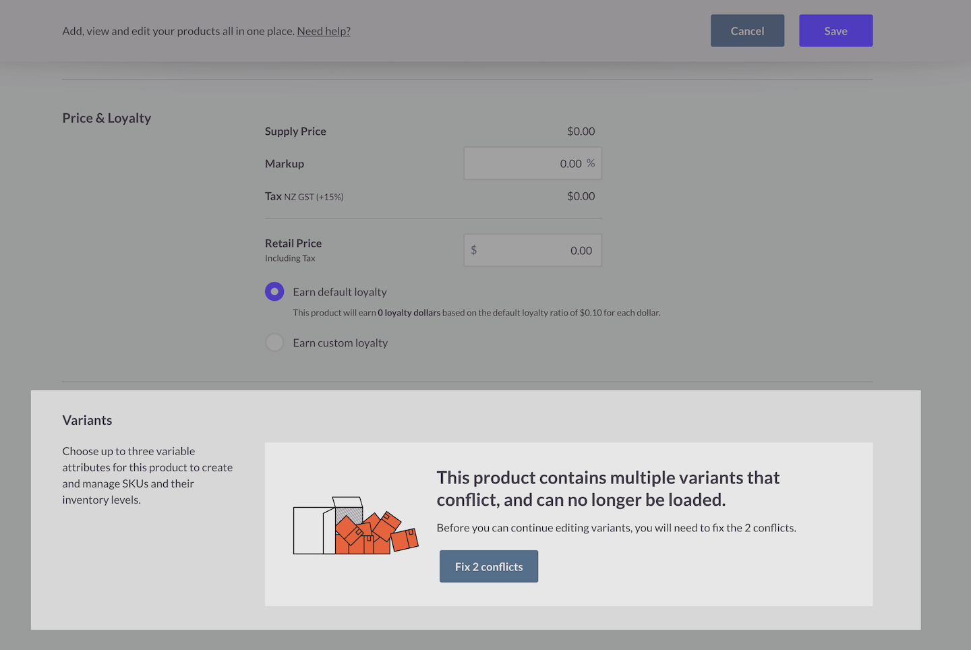Click the 'Including Tax' caption under Retail Price
Viewport: 971px width, 650px height.
point(290,258)
